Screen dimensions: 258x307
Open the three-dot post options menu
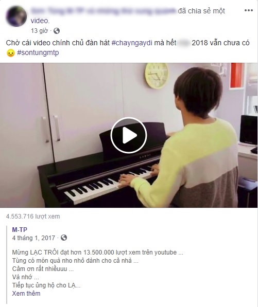(x=248, y=10)
